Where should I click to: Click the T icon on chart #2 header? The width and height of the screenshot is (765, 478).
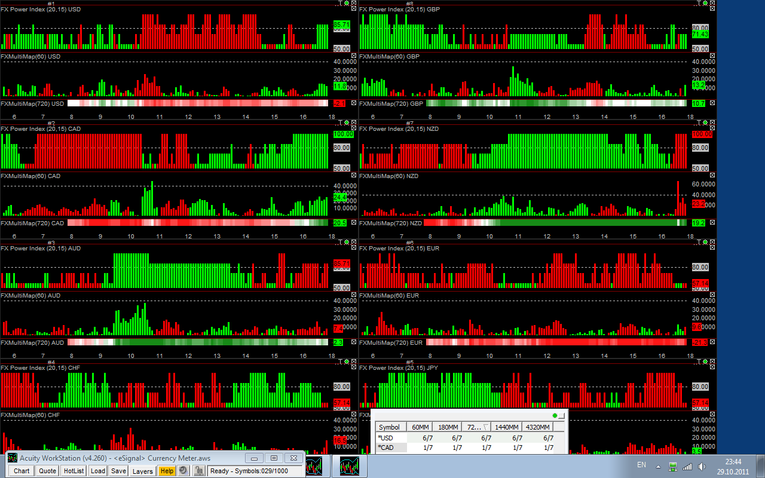[340, 122]
